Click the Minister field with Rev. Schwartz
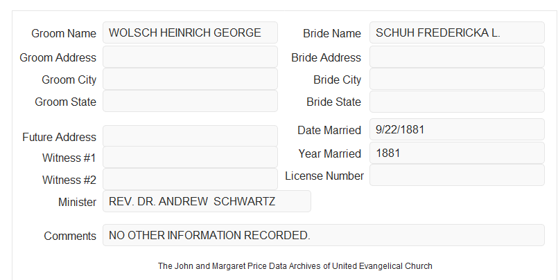This screenshot has height=280, width=558. pyautogui.click(x=207, y=201)
